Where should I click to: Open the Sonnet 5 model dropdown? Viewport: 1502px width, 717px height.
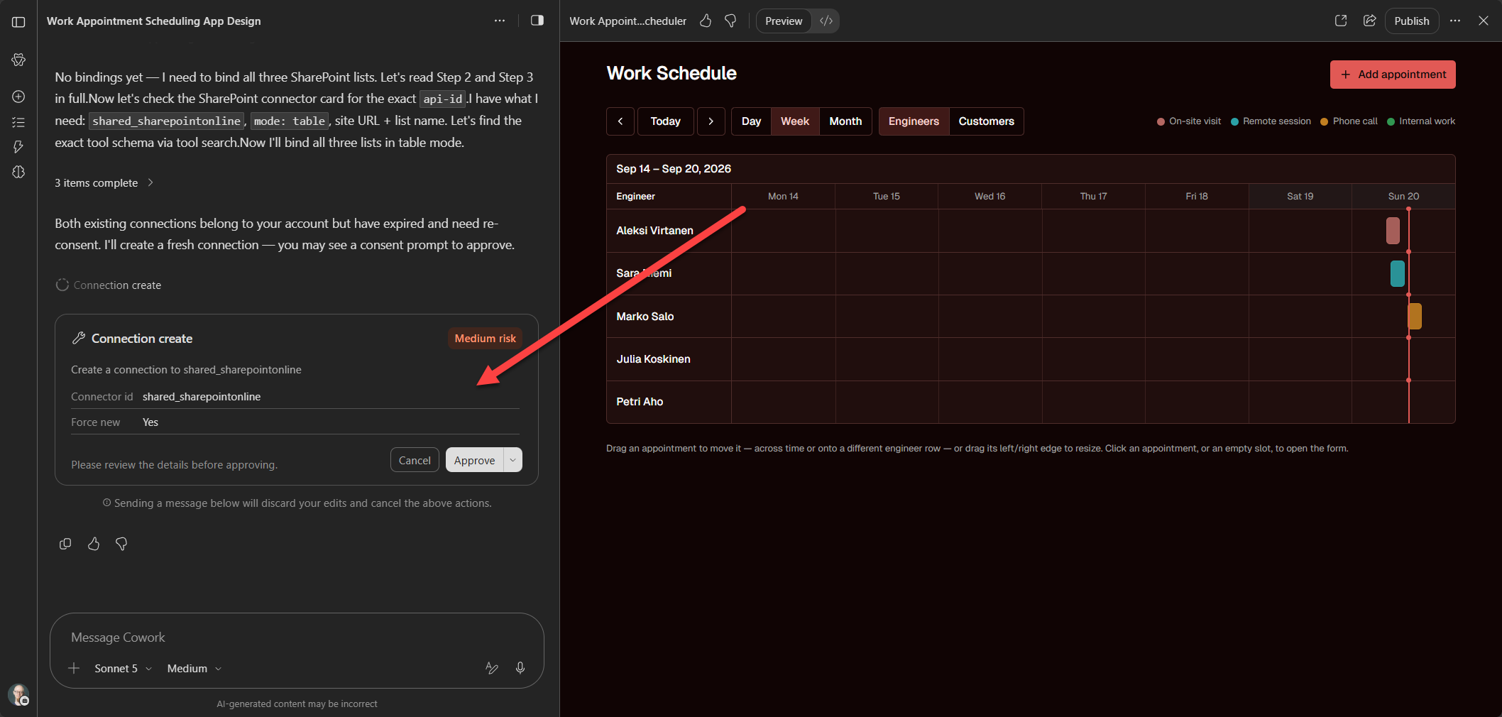pos(123,668)
